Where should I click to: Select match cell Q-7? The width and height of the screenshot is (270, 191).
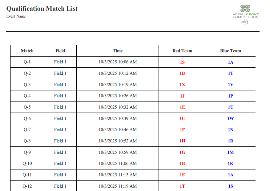click(27, 129)
